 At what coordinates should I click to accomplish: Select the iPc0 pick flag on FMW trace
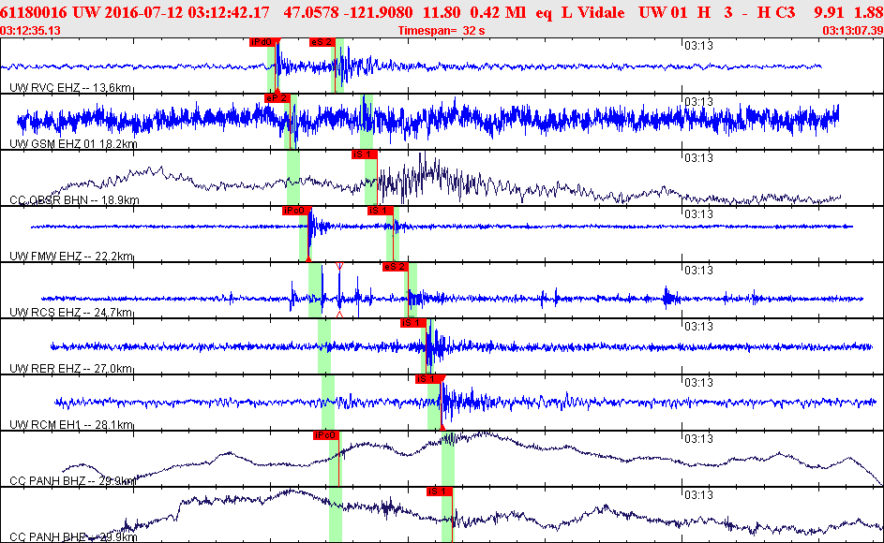pyautogui.click(x=295, y=211)
